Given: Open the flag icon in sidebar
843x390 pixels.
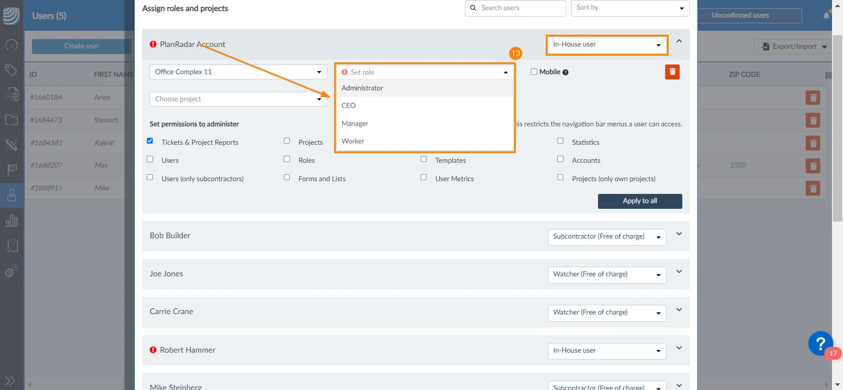Looking at the screenshot, I should [x=12, y=169].
